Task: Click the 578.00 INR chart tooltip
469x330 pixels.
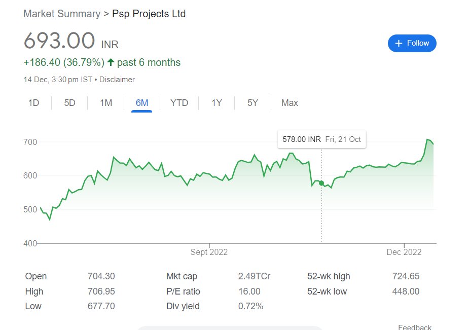Action: coord(321,139)
